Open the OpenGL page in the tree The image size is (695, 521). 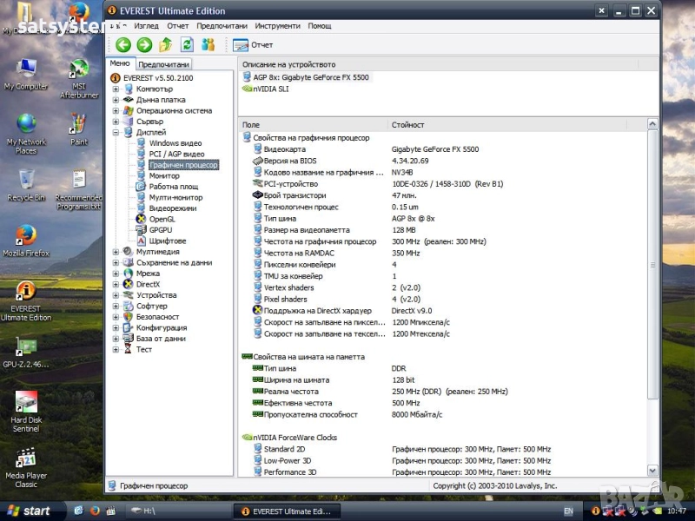[x=162, y=220]
